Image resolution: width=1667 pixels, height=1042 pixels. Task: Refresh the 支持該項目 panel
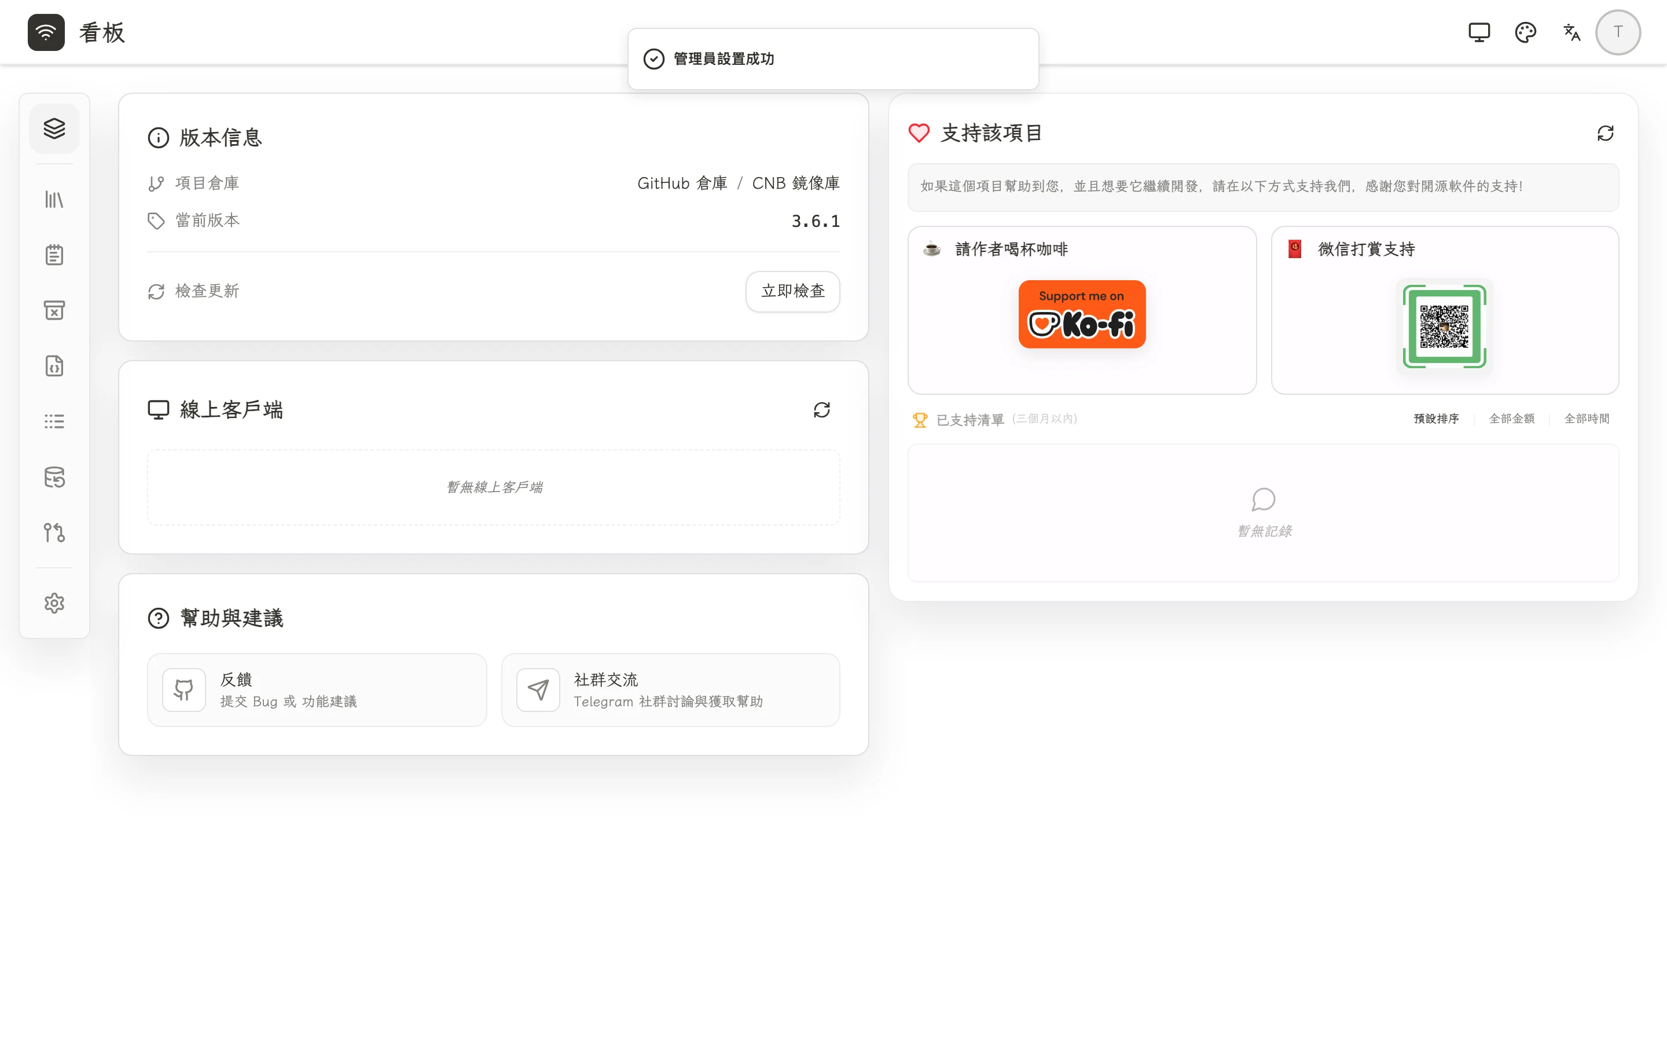[x=1606, y=133]
